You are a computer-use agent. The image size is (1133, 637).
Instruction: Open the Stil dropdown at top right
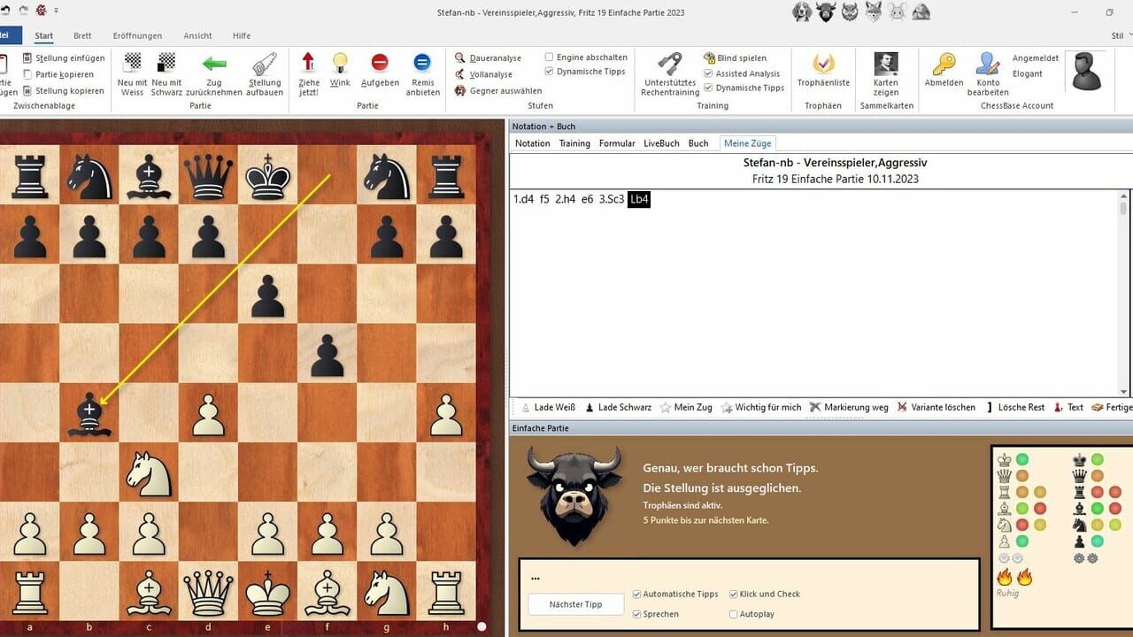click(1118, 36)
